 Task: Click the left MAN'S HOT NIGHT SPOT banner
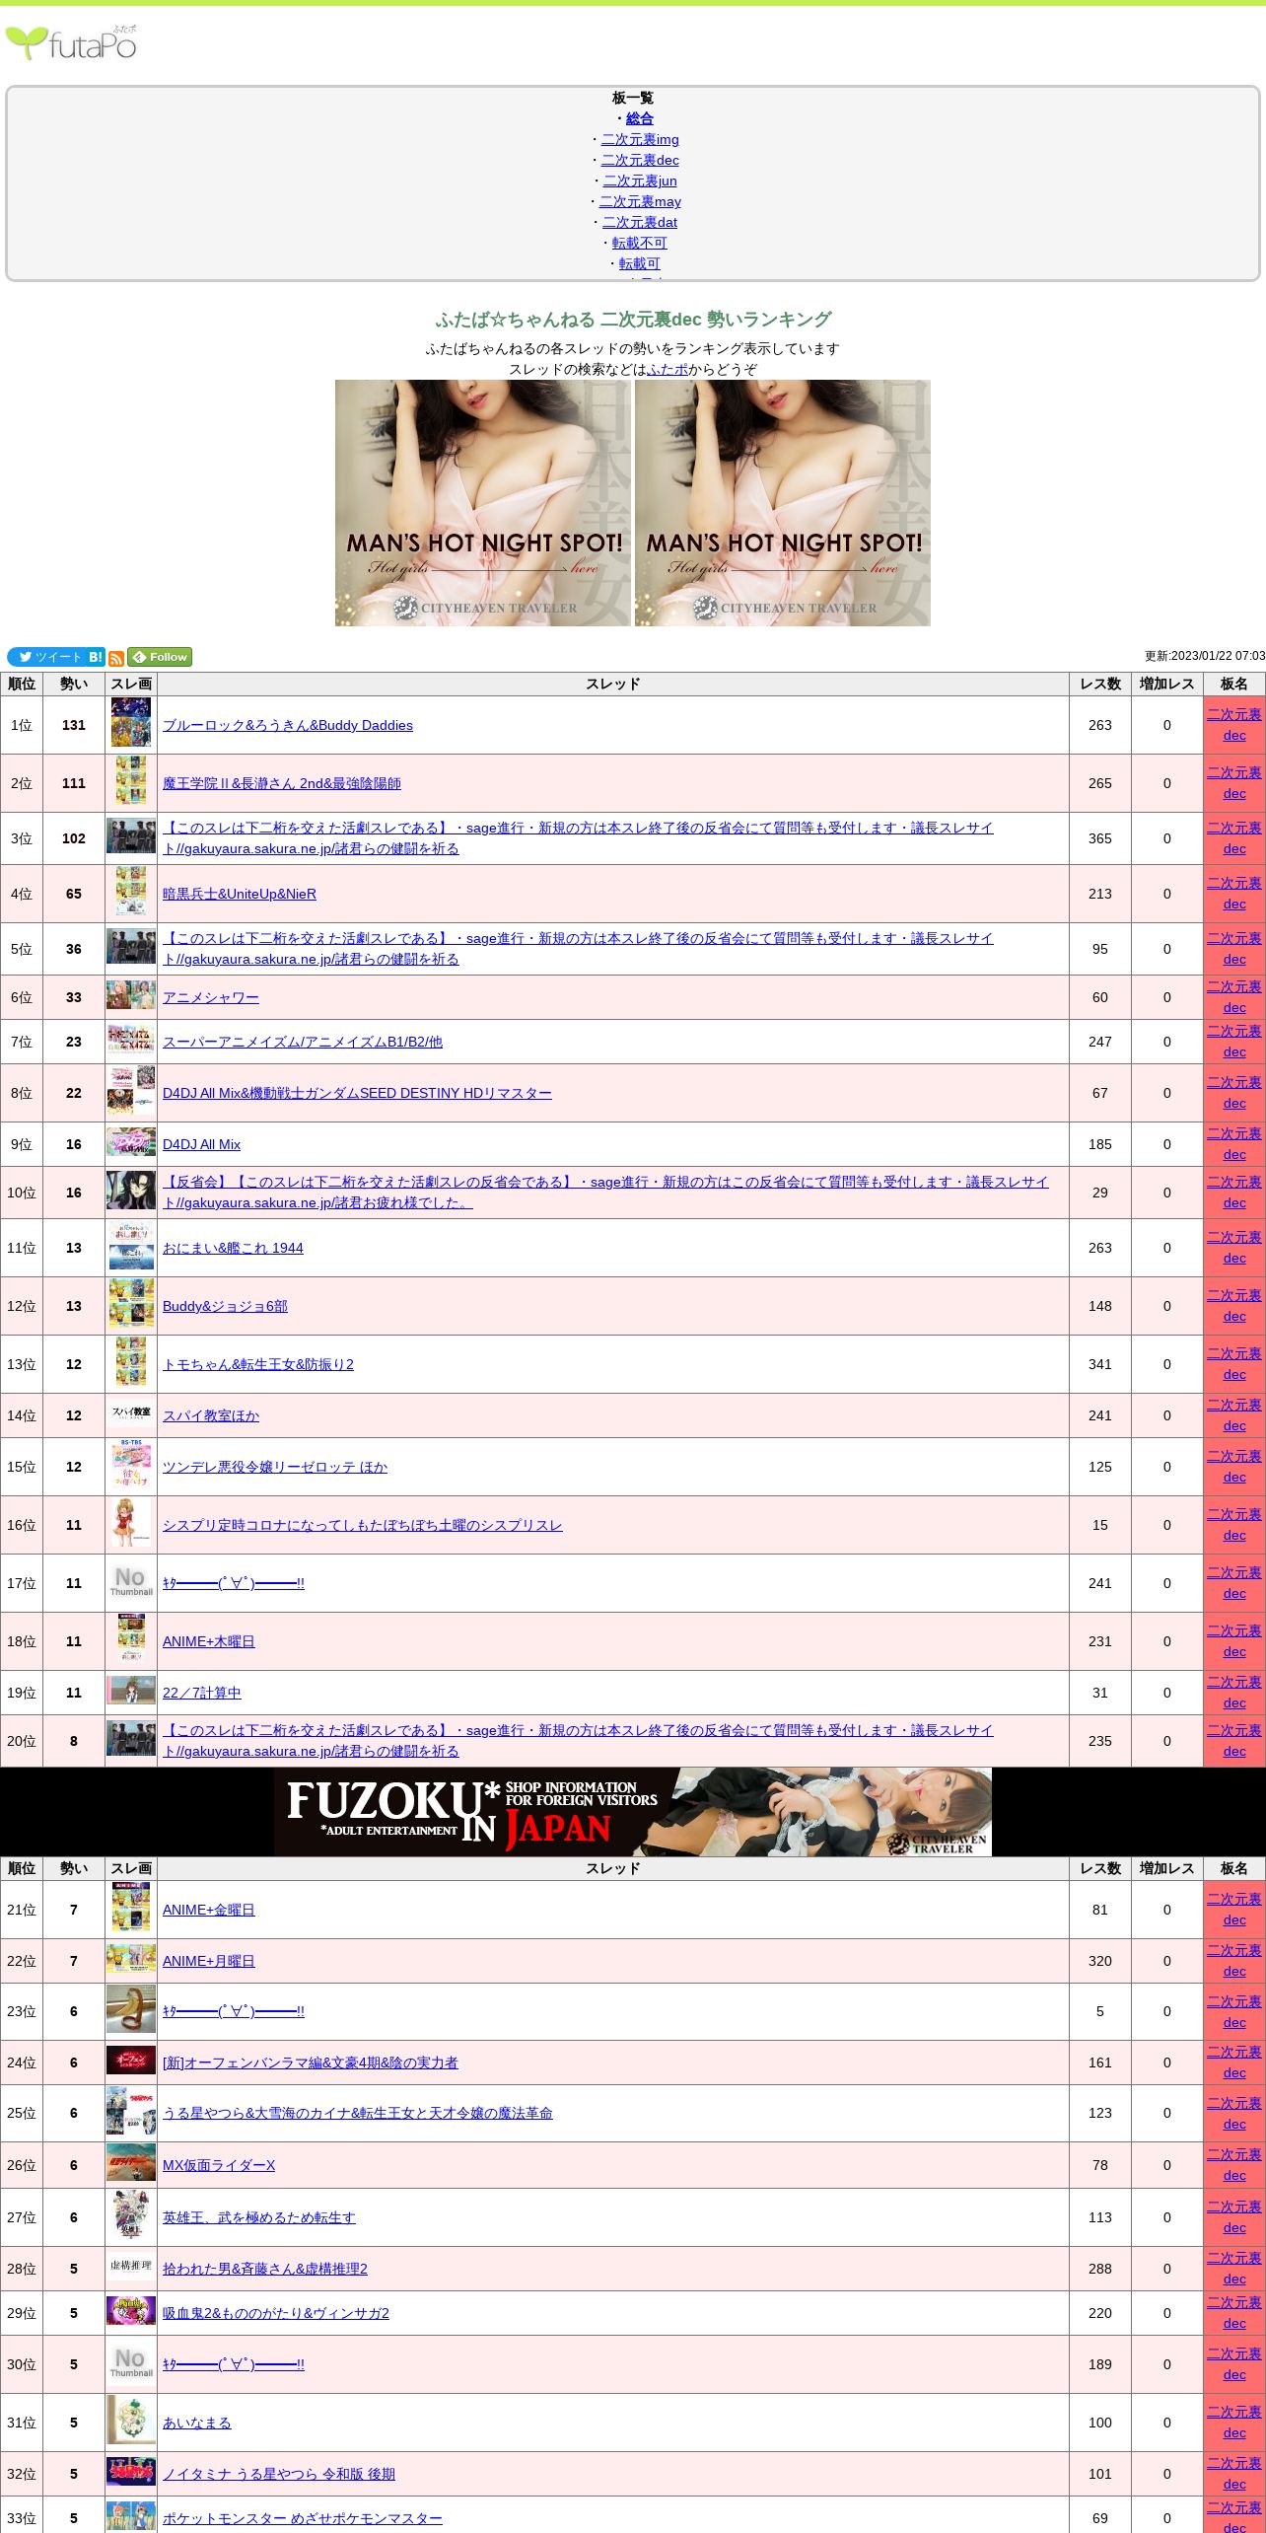[x=483, y=503]
